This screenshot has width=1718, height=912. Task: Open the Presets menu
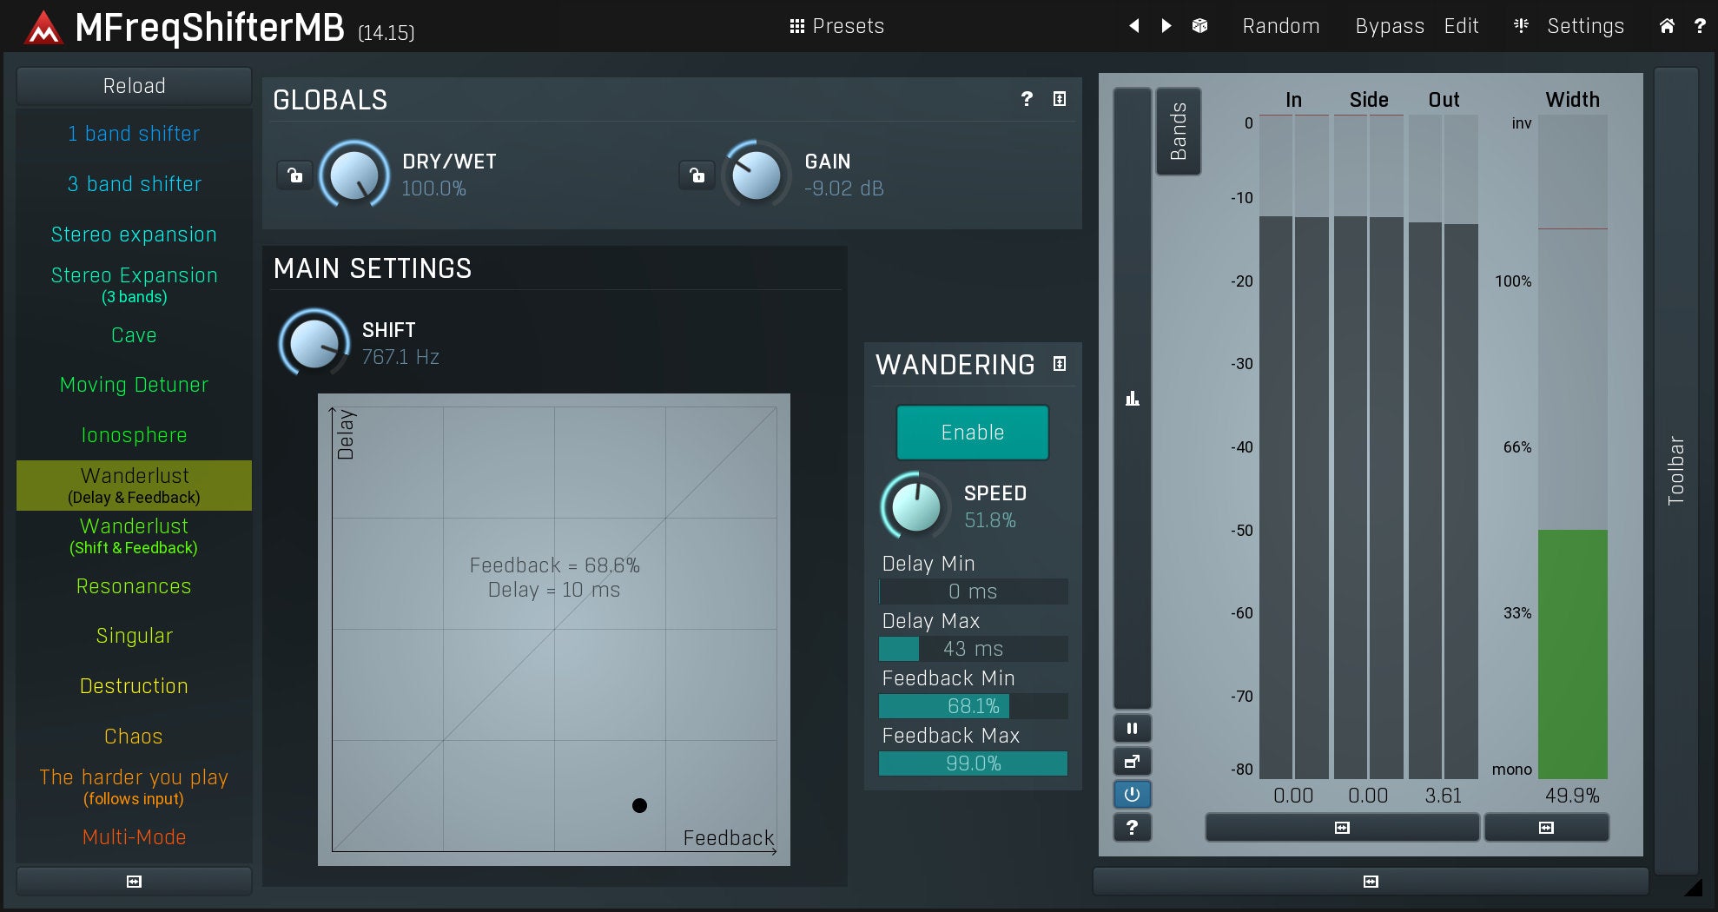(836, 26)
